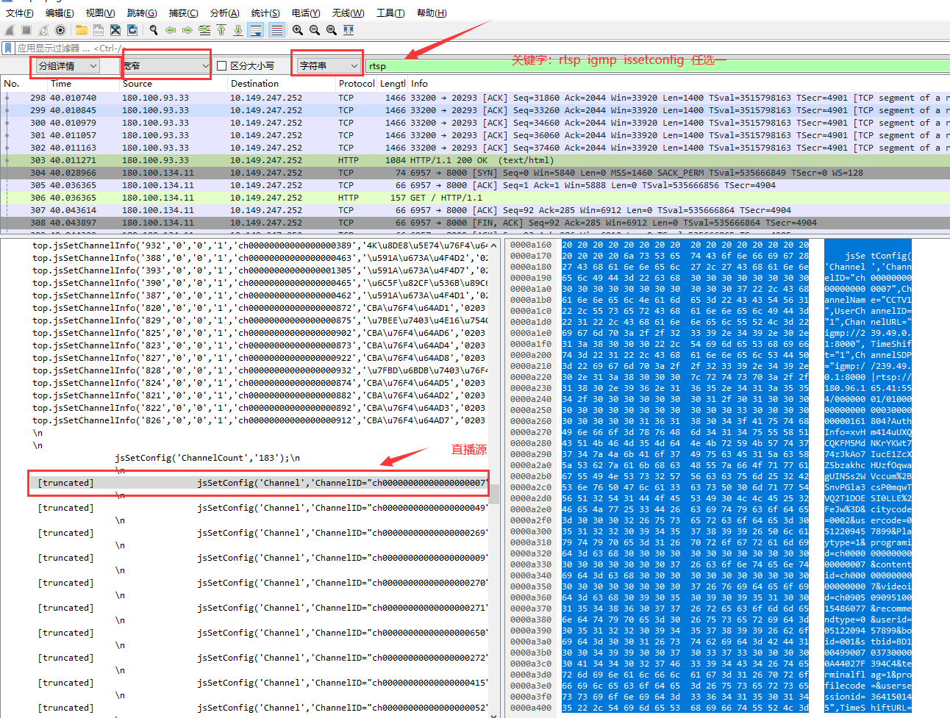Jump to the first packet
Viewport: 950px width, 718px height.
[x=221, y=30]
